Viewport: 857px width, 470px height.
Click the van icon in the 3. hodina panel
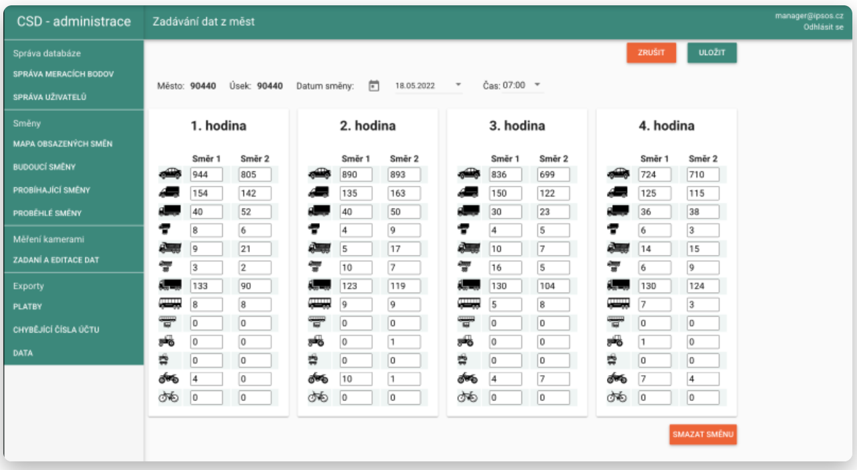(x=468, y=193)
